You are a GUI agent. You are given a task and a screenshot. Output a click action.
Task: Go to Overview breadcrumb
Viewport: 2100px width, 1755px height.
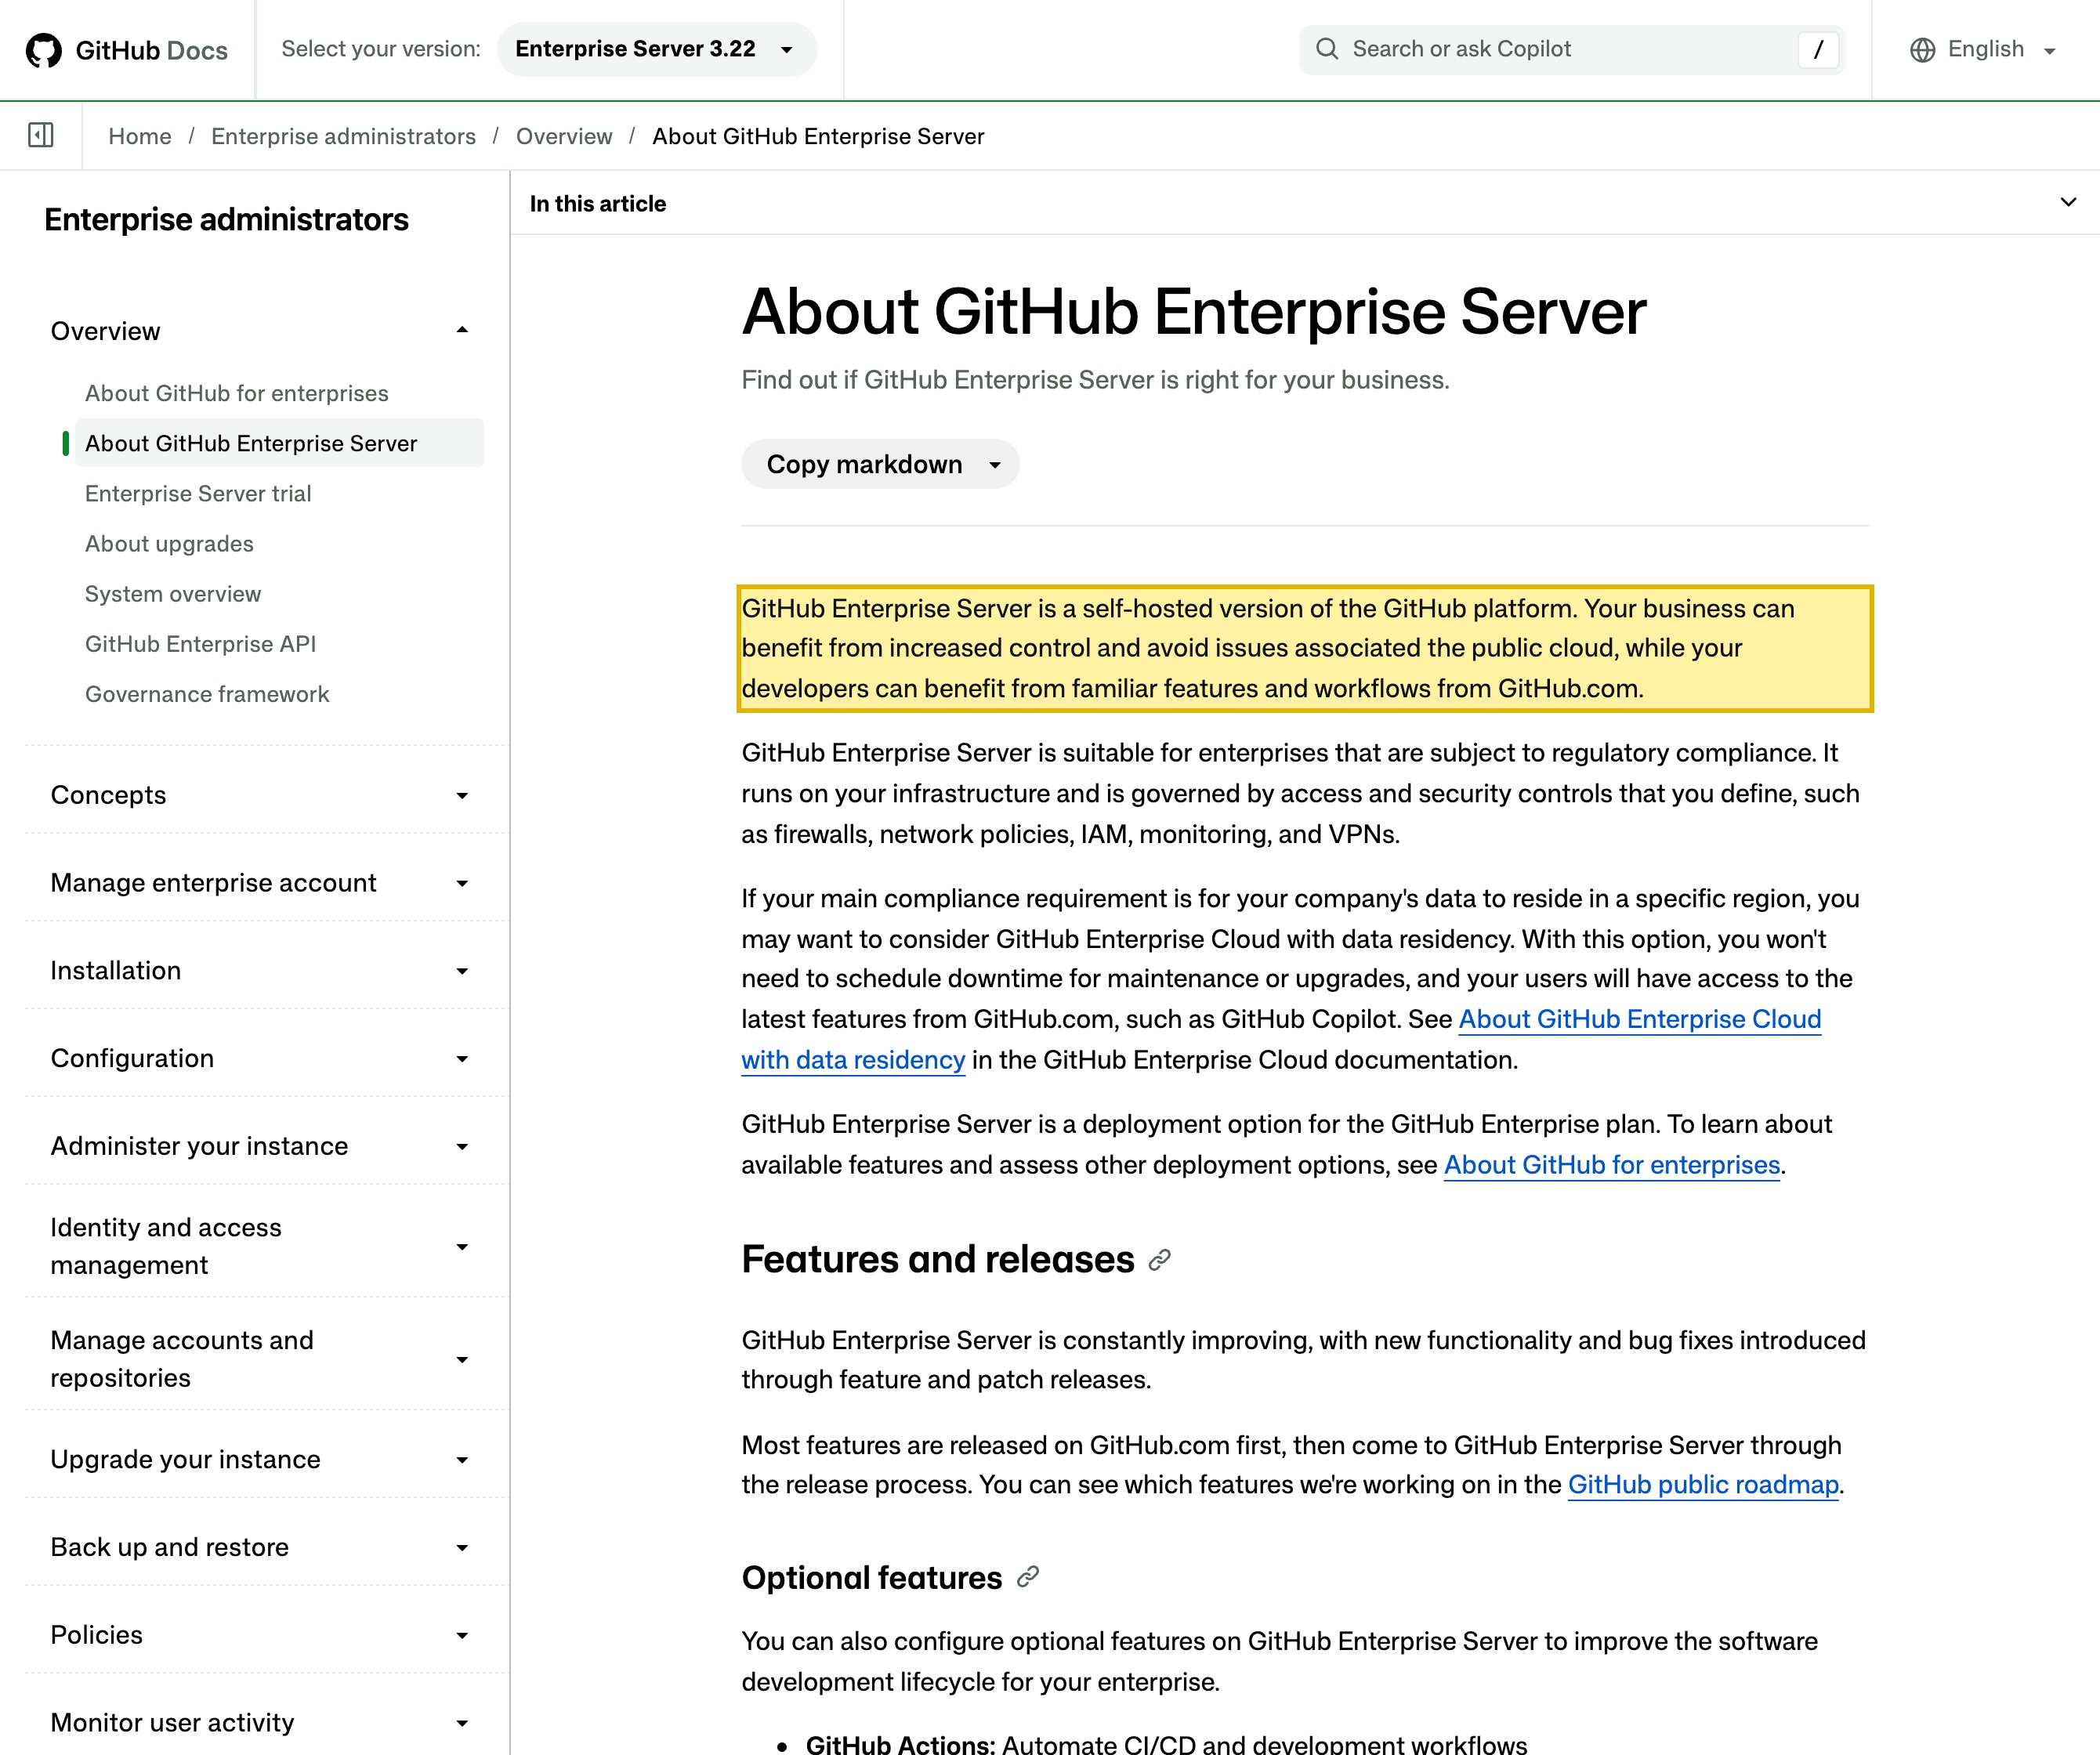click(x=564, y=136)
